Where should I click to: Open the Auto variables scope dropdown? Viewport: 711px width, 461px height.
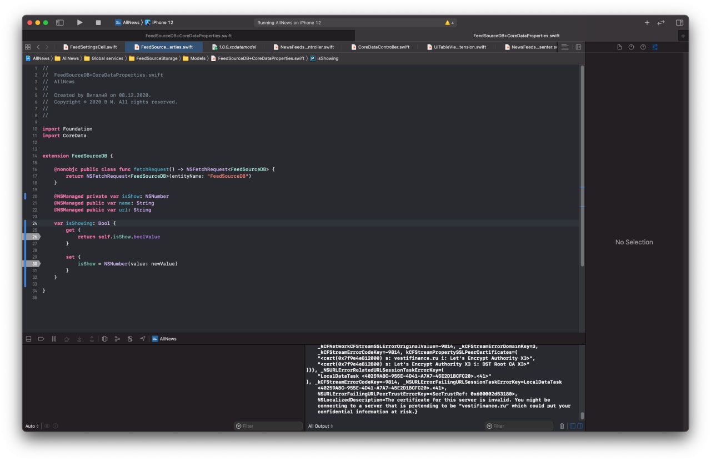32,426
